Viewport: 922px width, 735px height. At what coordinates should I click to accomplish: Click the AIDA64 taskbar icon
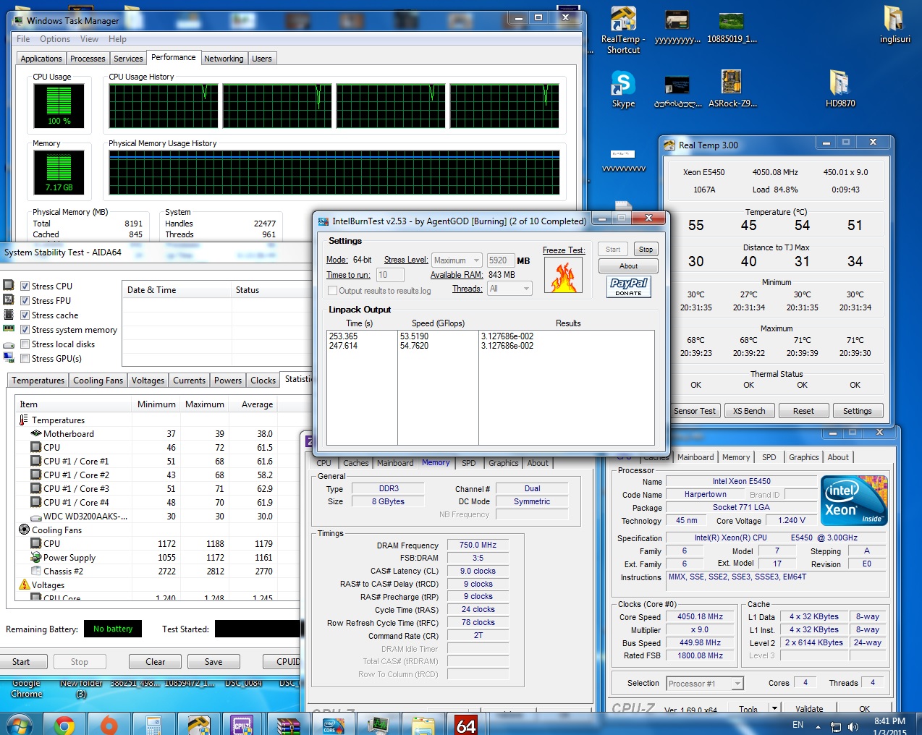466,725
